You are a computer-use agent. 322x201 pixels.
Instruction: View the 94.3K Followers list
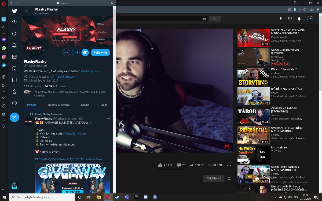55,86
